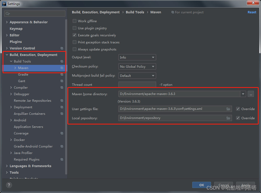Viewport: 261px width, 193px height.
Task: Click the project-level icon beside Remote Jar Repositories
Action: click(x=62, y=101)
